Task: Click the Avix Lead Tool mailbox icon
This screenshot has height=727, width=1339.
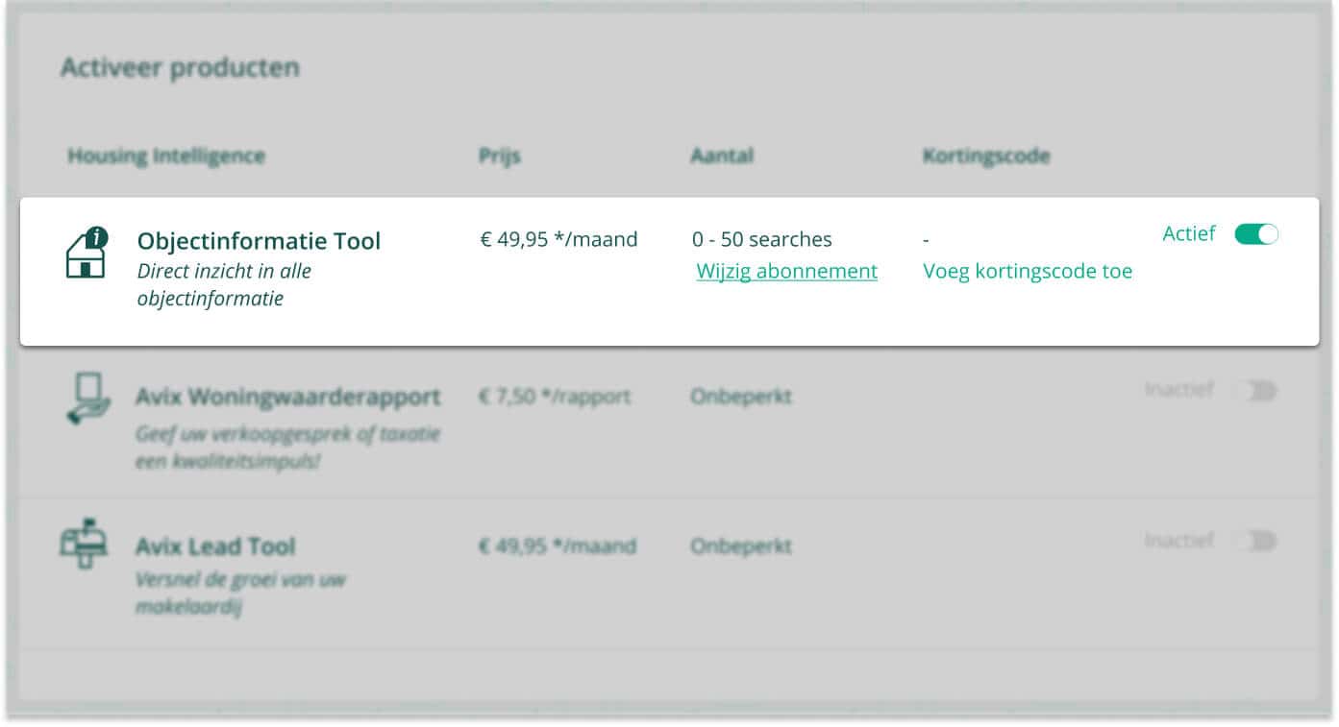Action: [x=85, y=544]
